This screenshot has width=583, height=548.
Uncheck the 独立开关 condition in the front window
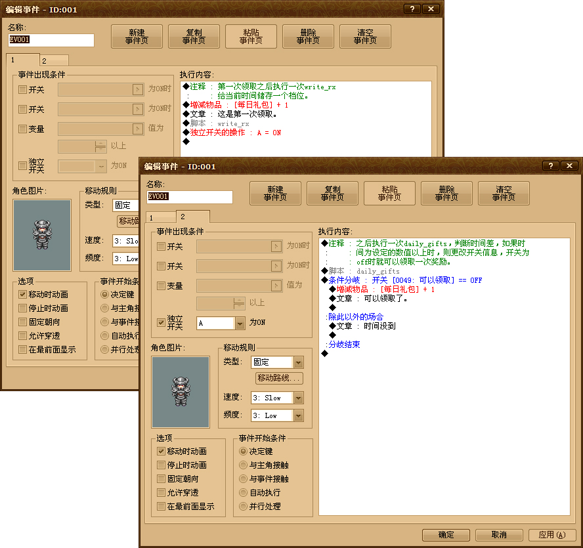point(161,323)
